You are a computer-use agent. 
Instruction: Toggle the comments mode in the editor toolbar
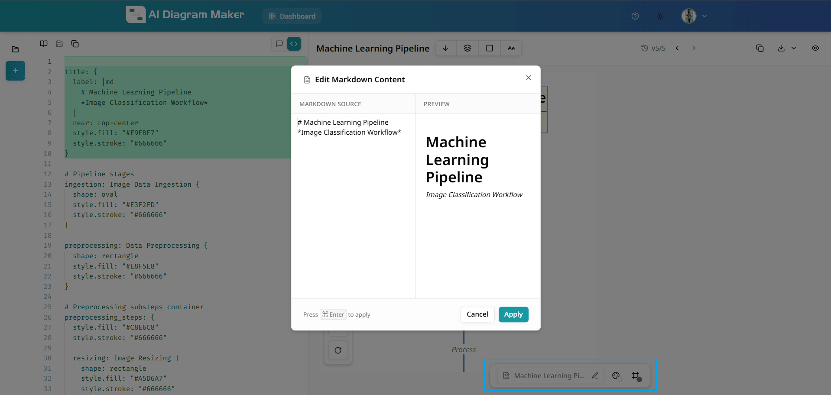279,43
